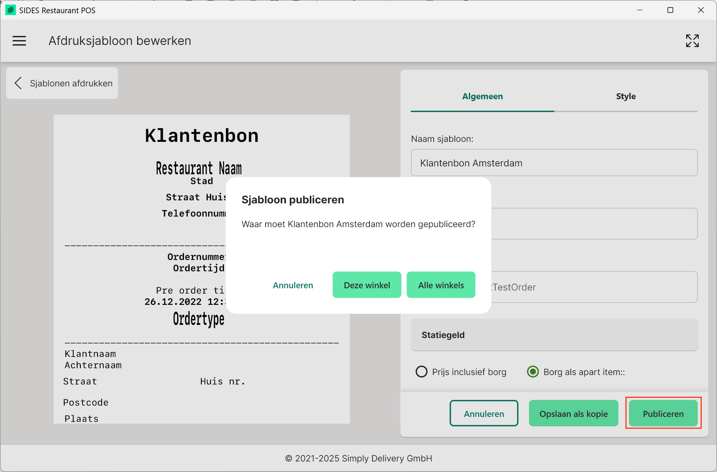Open the hamburger navigation menu
The width and height of the screenshot is (717, 472).
(19, 41)
